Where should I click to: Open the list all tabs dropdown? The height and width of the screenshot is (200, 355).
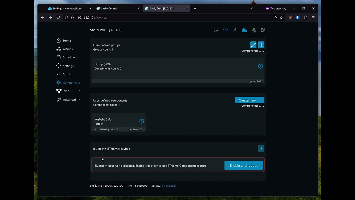(x=251, y=9)
